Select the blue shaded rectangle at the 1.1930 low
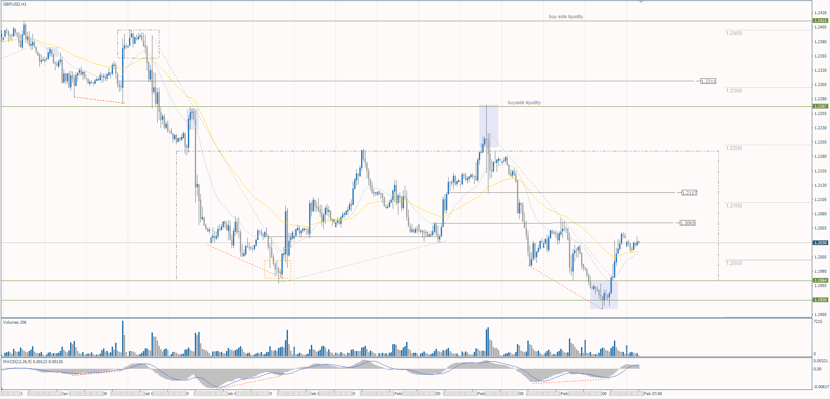 (x=604, y=295)
